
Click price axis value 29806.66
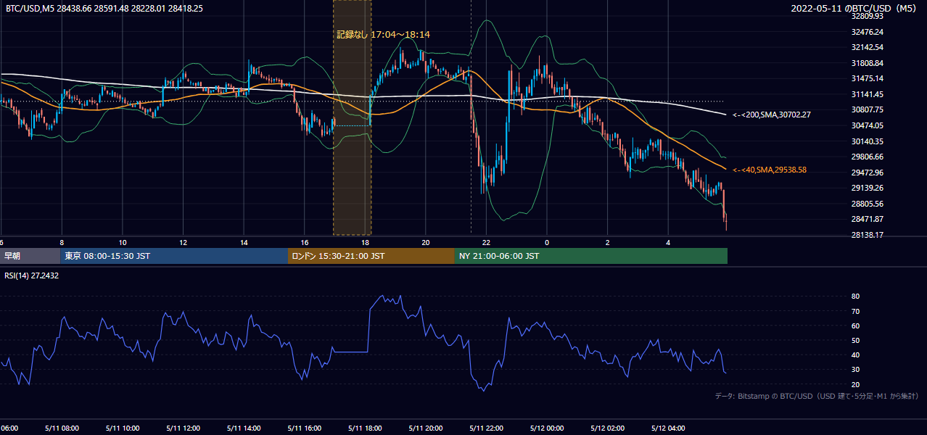[867, 157]
